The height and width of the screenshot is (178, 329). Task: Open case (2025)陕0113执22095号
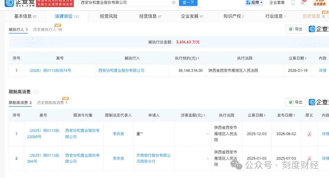click(x=43, y=134)
